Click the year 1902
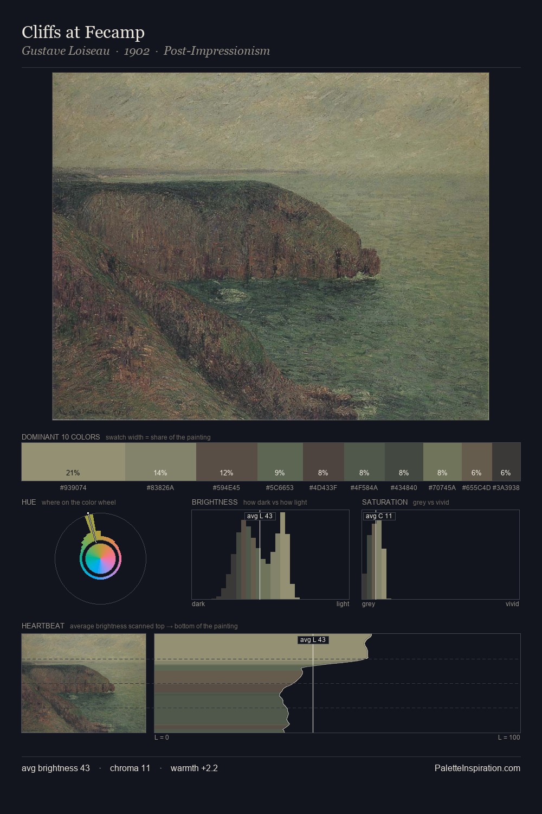 (x=137, y=51)
